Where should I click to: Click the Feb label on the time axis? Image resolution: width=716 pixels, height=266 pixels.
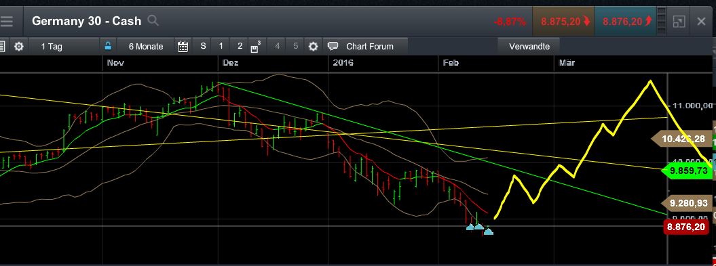pos(451,63)
